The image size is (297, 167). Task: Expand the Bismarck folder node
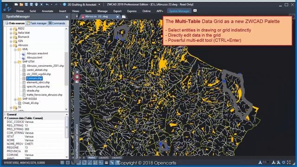pos(11,37)
